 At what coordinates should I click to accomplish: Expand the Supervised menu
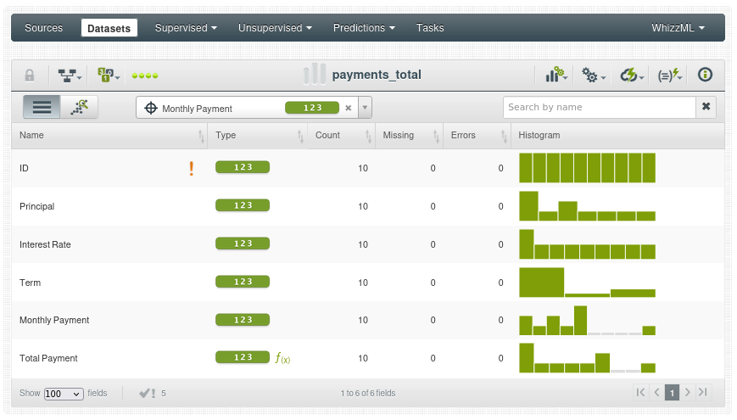click(x=186, y=28)
